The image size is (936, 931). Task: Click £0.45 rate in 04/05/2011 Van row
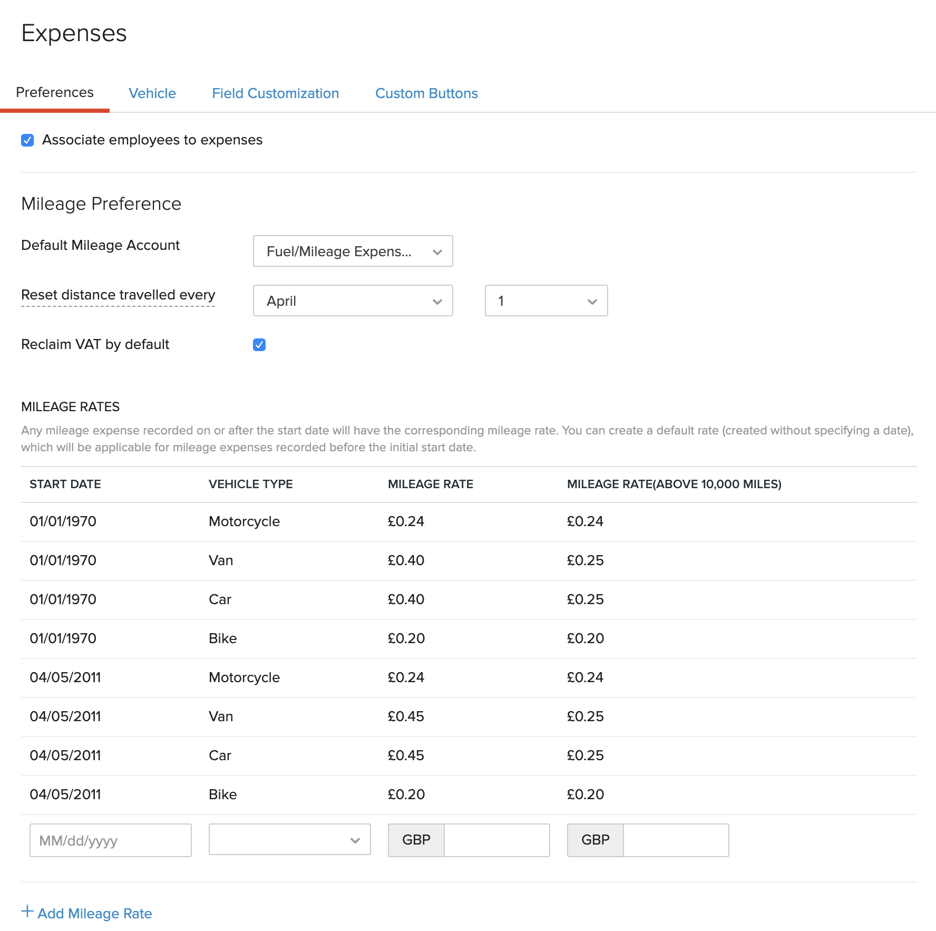(406, 716)
